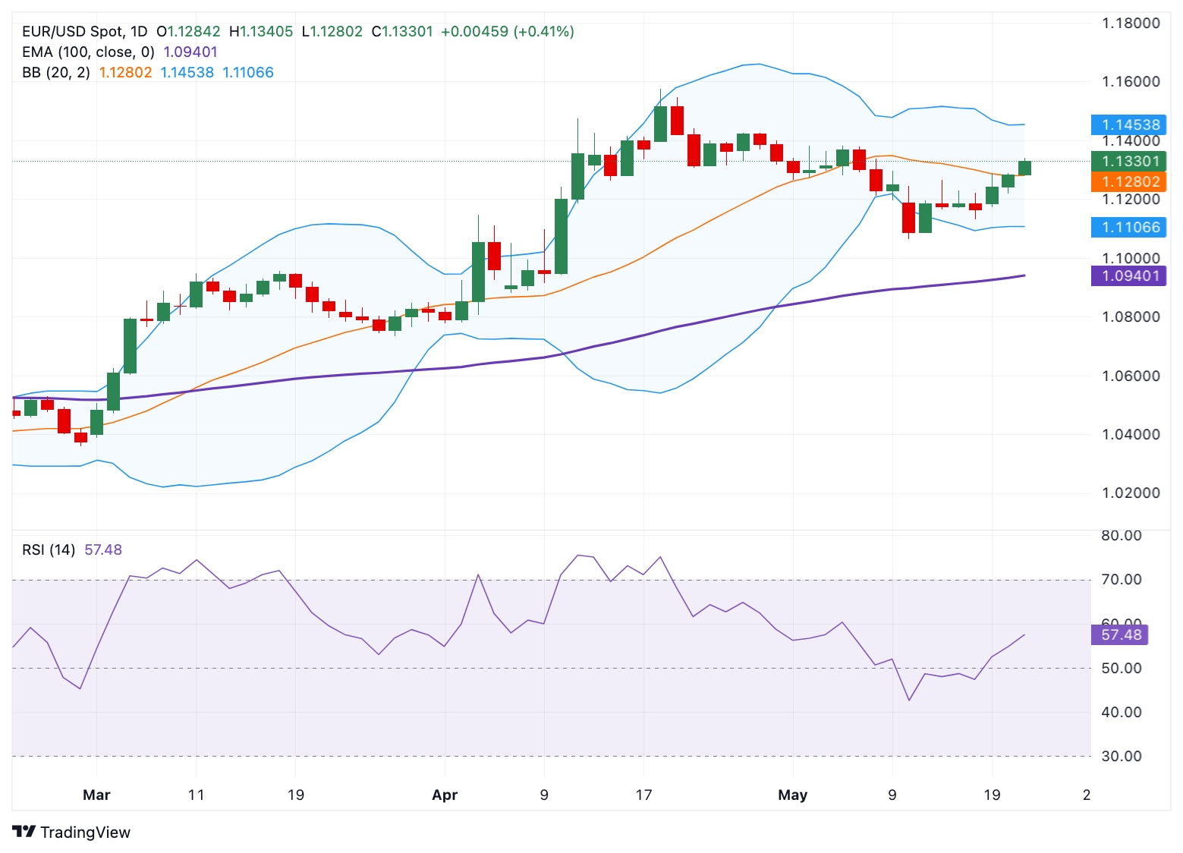Viewport: 1183px width, 853px height.
Task: Click the 1.18000 price axis label
Action: coord(1130,23)
